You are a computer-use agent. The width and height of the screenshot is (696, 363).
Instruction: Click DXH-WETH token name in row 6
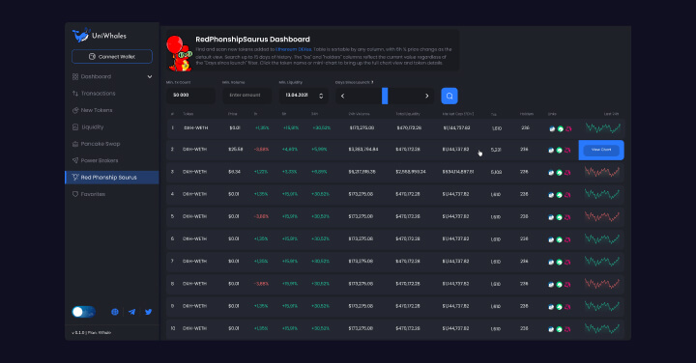tap(195, 238)
